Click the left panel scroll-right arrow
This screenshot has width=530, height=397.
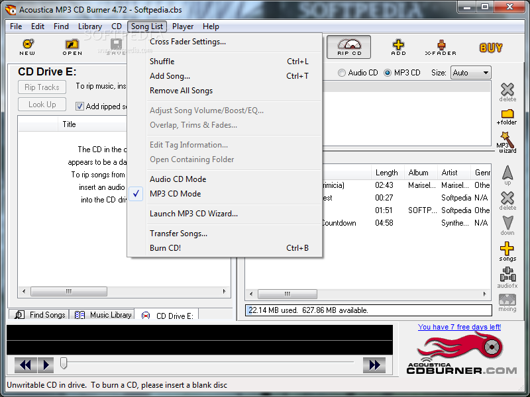pyautogui.click(x=224, y=291)
